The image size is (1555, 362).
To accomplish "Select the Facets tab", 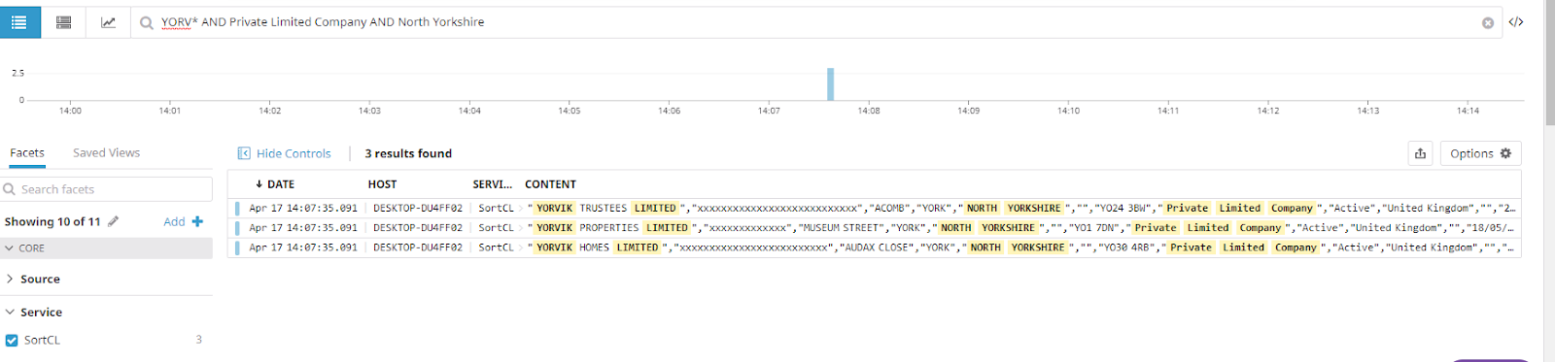I will point(27,152).
